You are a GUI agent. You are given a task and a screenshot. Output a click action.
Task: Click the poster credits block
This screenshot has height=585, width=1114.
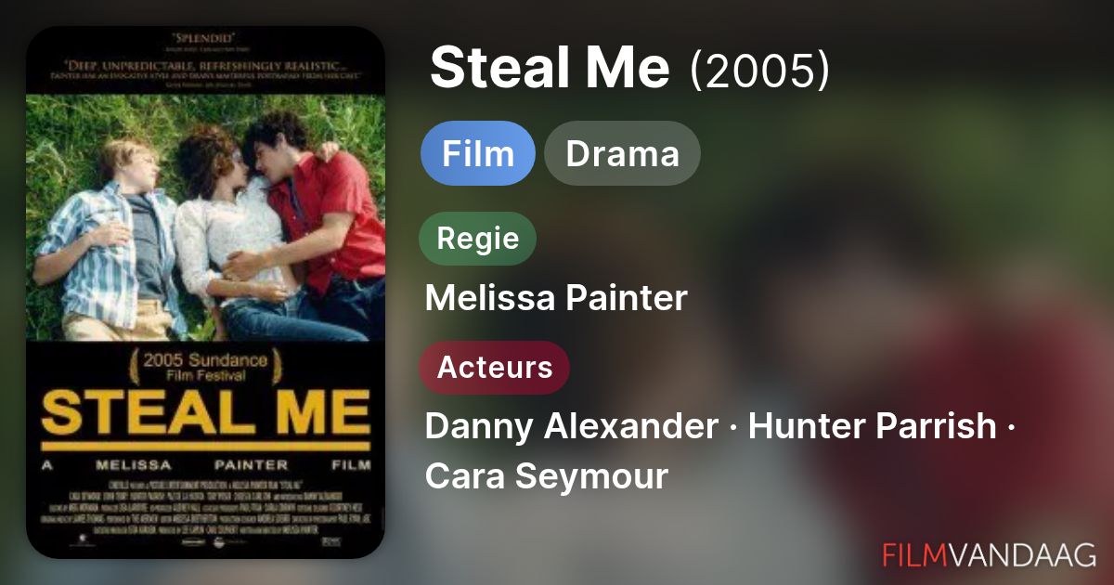point(205,506)
